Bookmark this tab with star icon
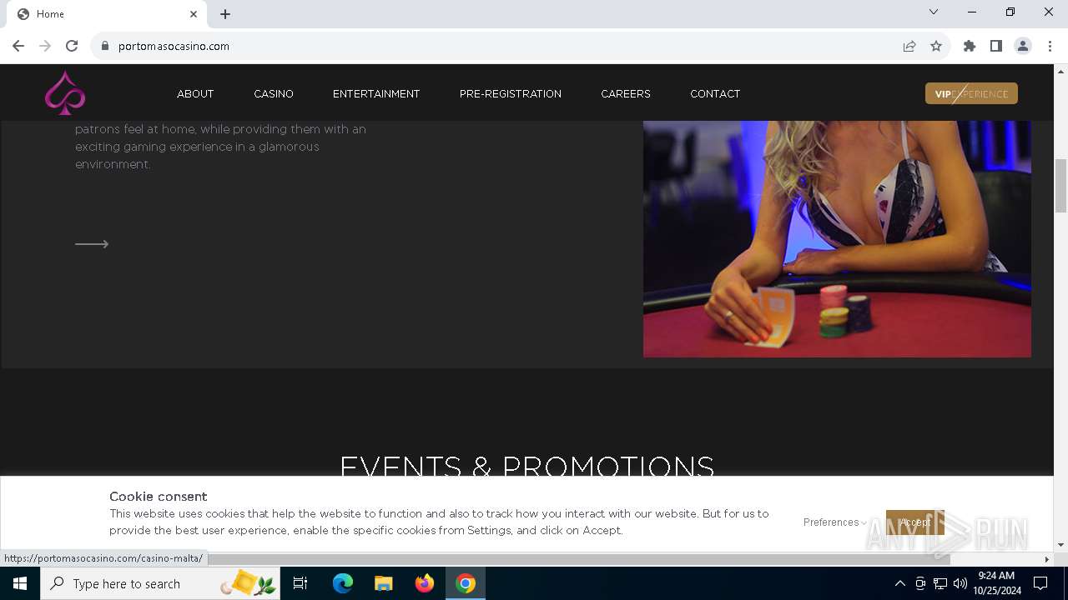The height and width of the screenshot is (600, 1068). tap(936, 46)
